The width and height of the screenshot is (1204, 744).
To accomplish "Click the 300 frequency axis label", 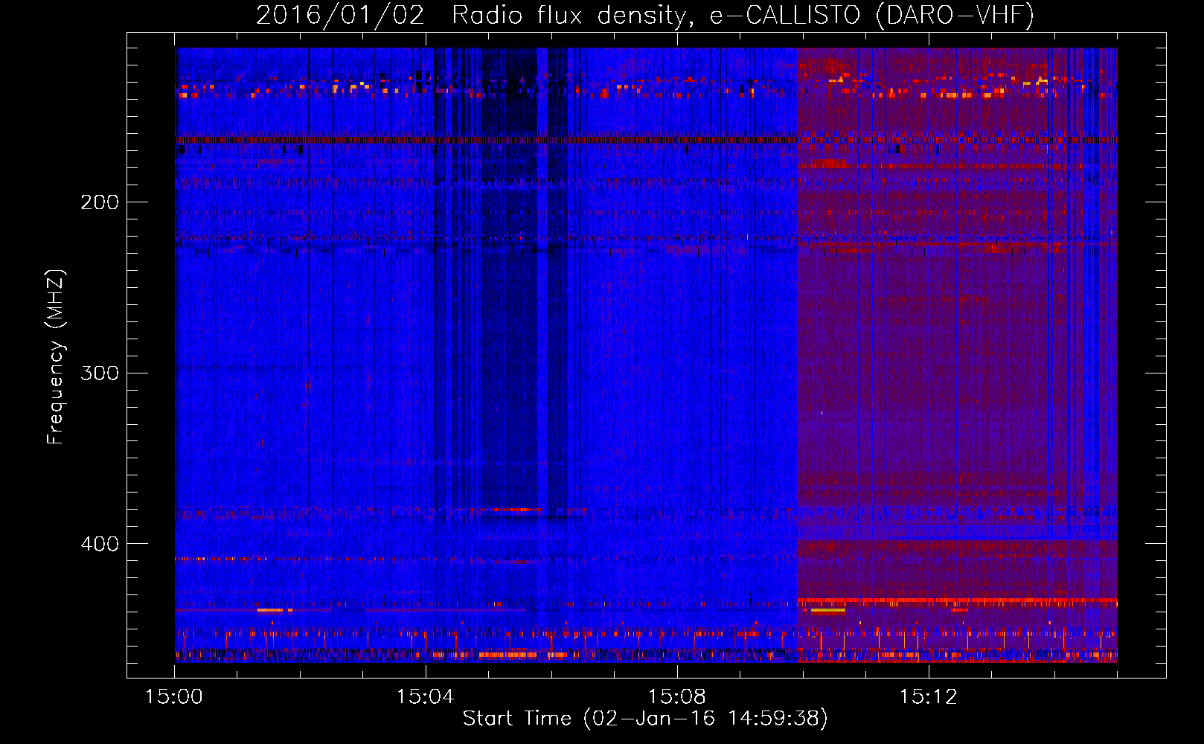I will 100,373.
